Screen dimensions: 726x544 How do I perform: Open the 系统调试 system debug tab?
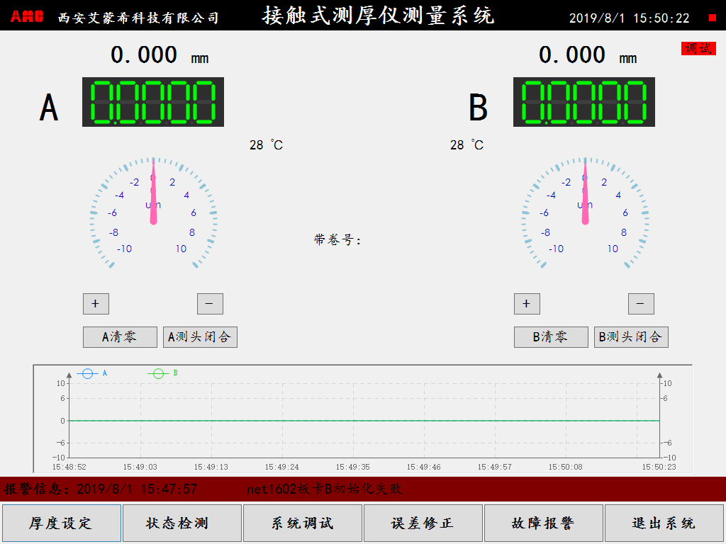[303, 523]
